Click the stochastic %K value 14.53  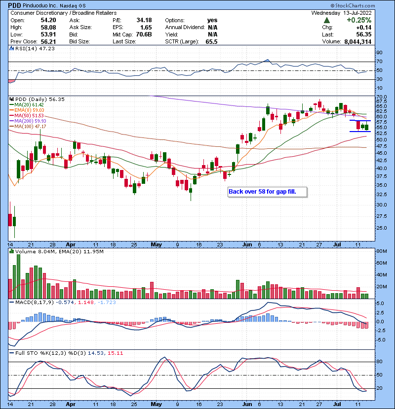coord(96,353)
